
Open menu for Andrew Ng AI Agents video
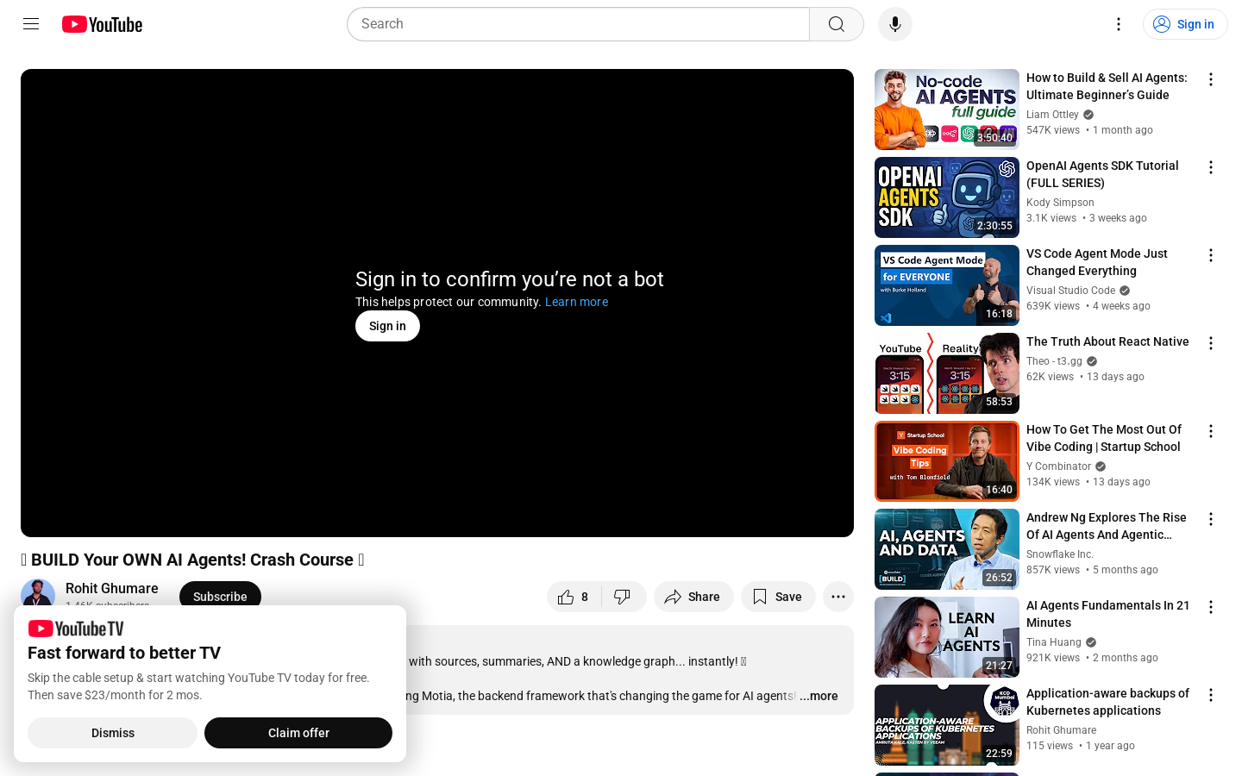(1211, 519)
